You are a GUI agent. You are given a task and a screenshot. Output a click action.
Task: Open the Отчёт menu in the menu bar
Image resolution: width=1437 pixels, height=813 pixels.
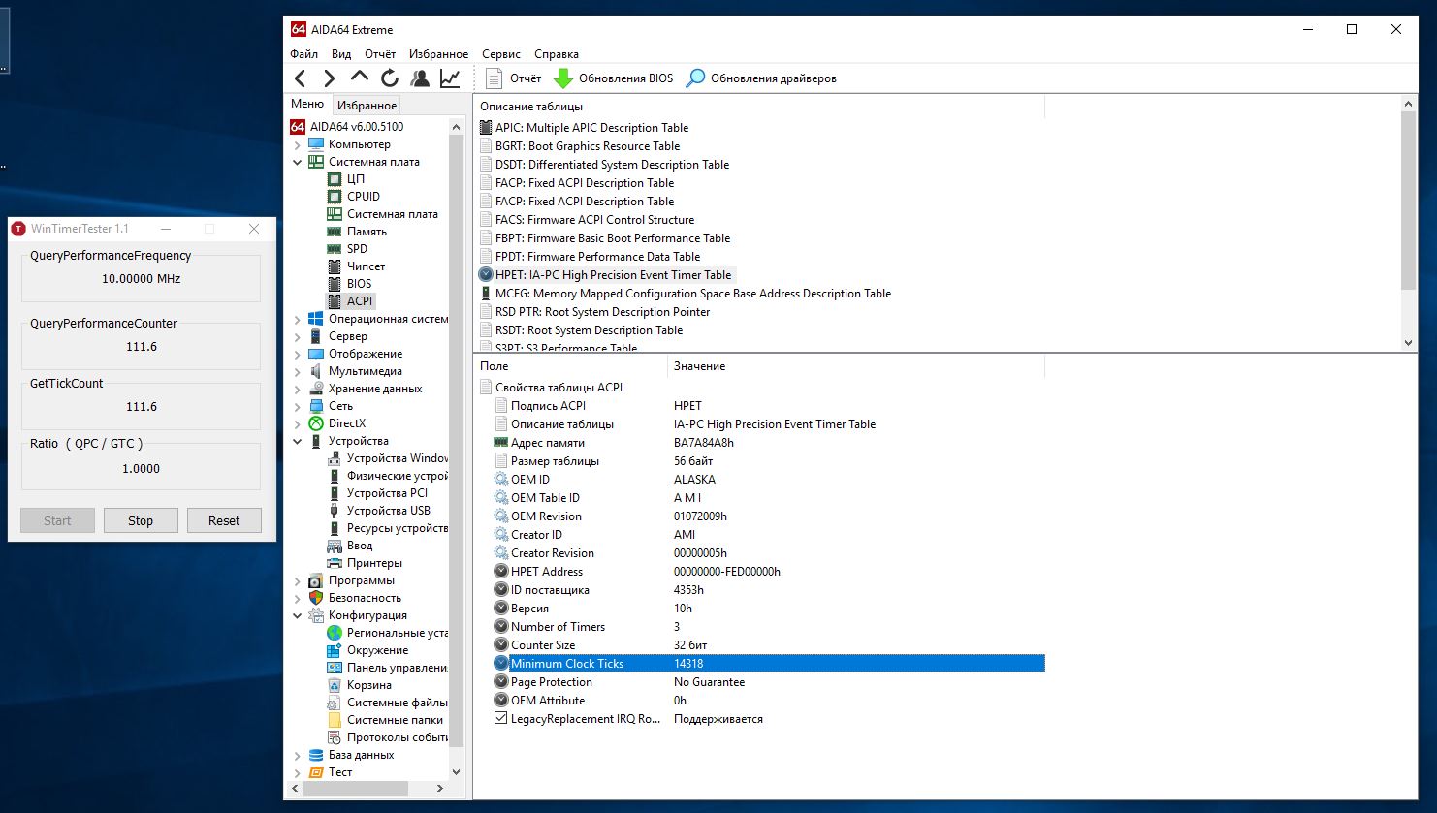(380, 54)
